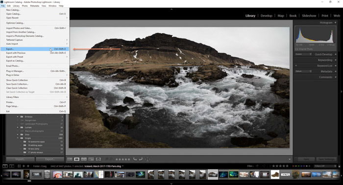Switch to Grid view icon in toolbar
The width and height of the screenshot is (343, 185).
click(x=70, y=159)
